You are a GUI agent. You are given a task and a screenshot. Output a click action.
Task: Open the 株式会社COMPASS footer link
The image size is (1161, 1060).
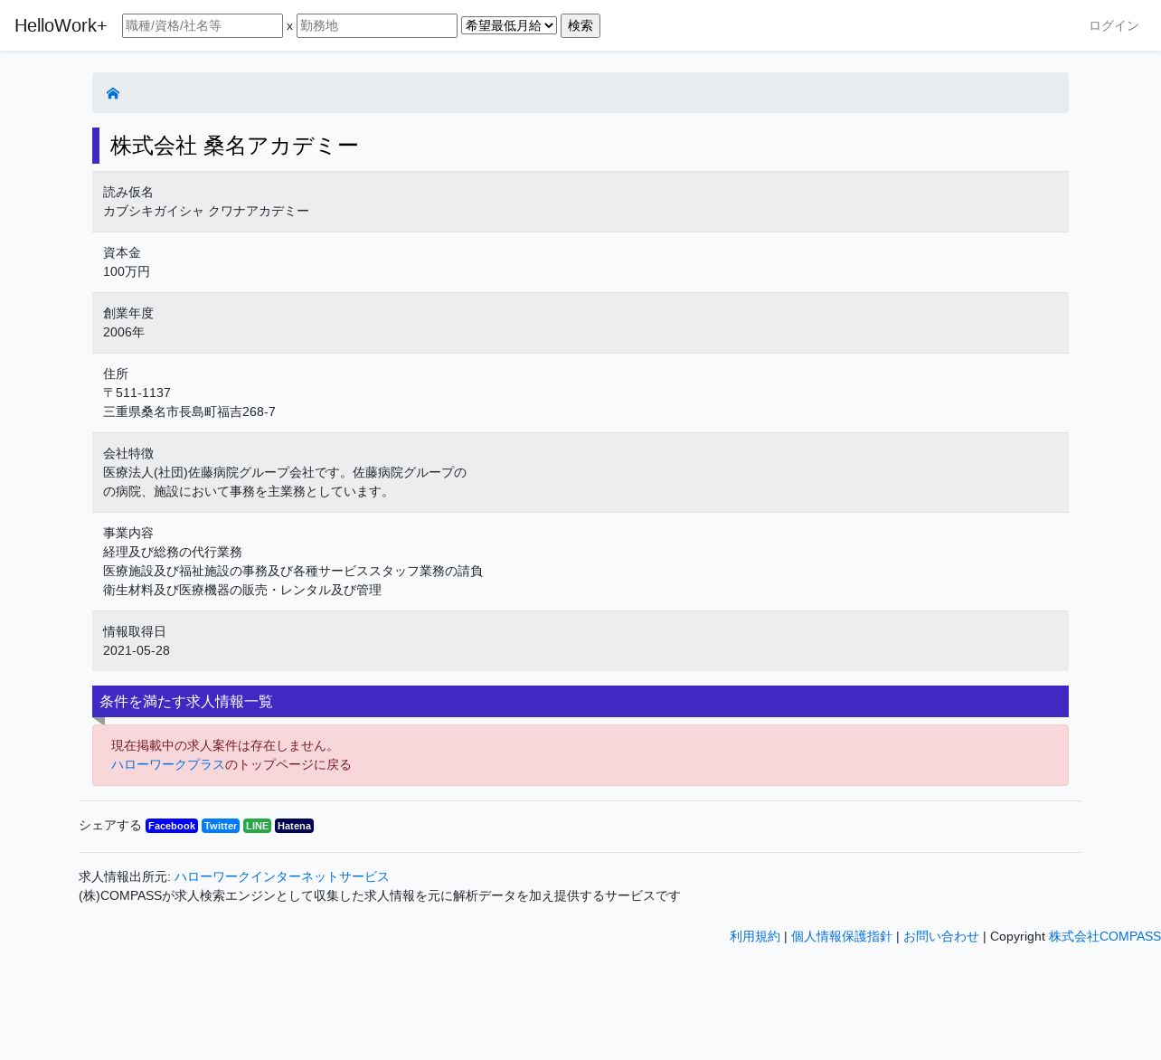tap(1105, 936)
